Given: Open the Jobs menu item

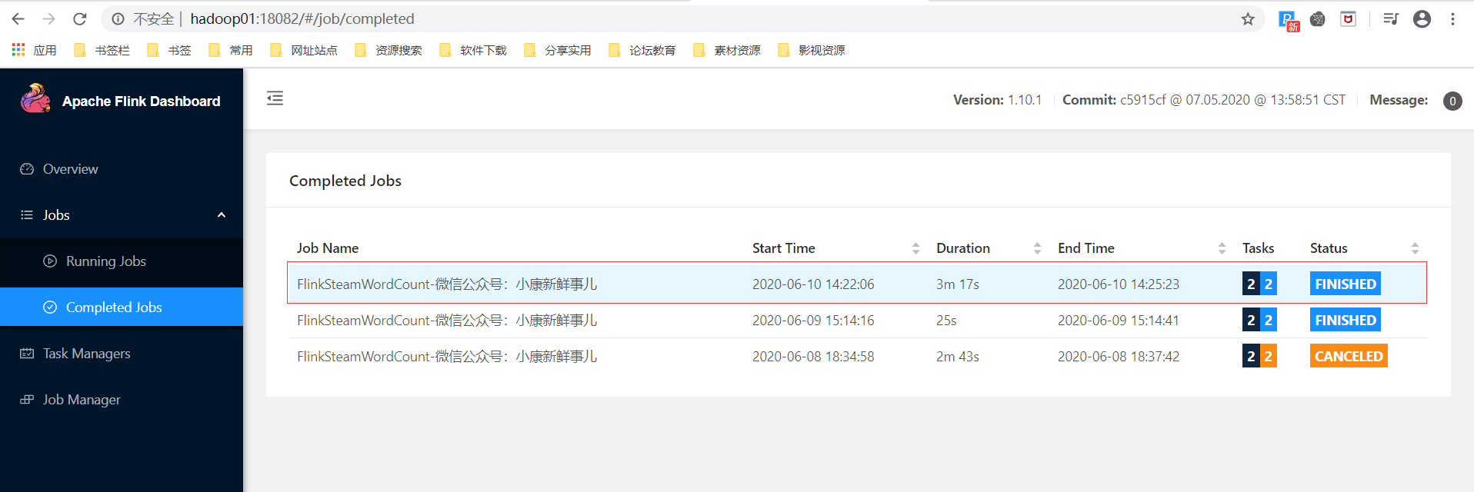Looking at the screenshot, I should 122,214.
